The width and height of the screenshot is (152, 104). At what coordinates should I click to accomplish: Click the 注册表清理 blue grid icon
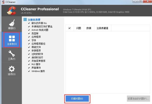pyautogui.click(x=25, y=19)
